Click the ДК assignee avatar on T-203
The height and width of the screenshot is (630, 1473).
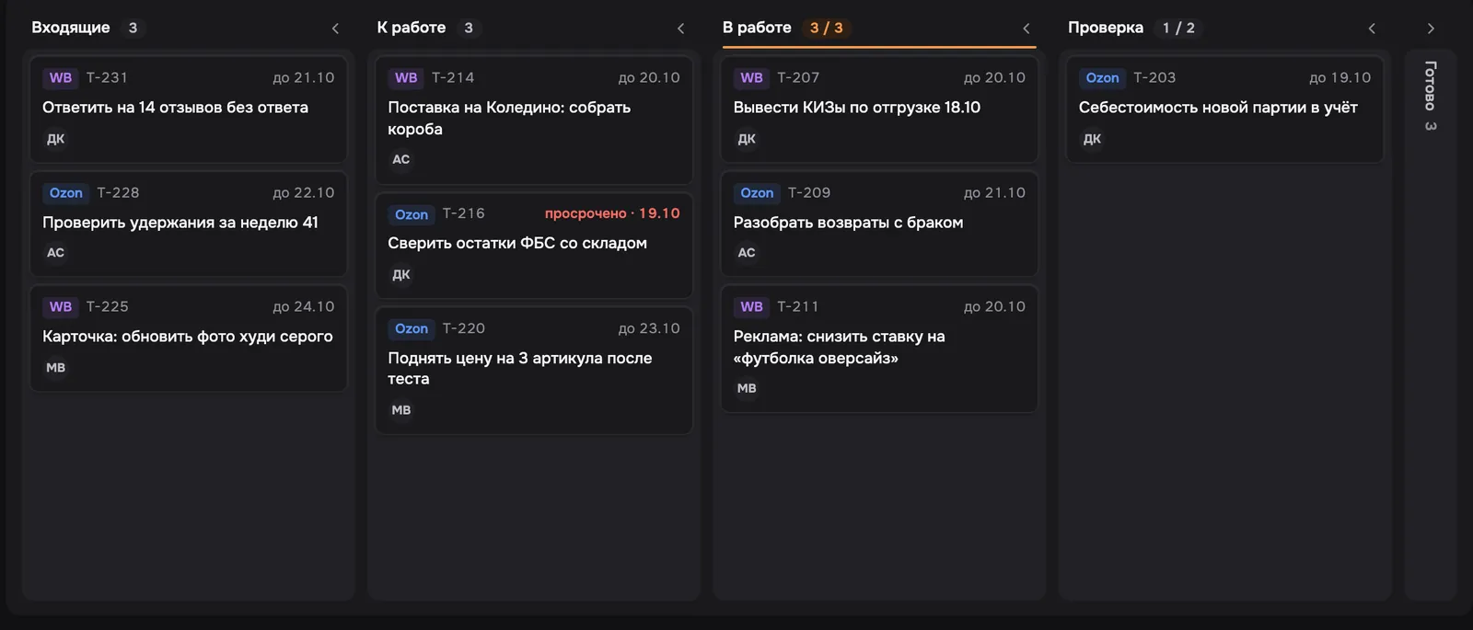(1092, 139)
